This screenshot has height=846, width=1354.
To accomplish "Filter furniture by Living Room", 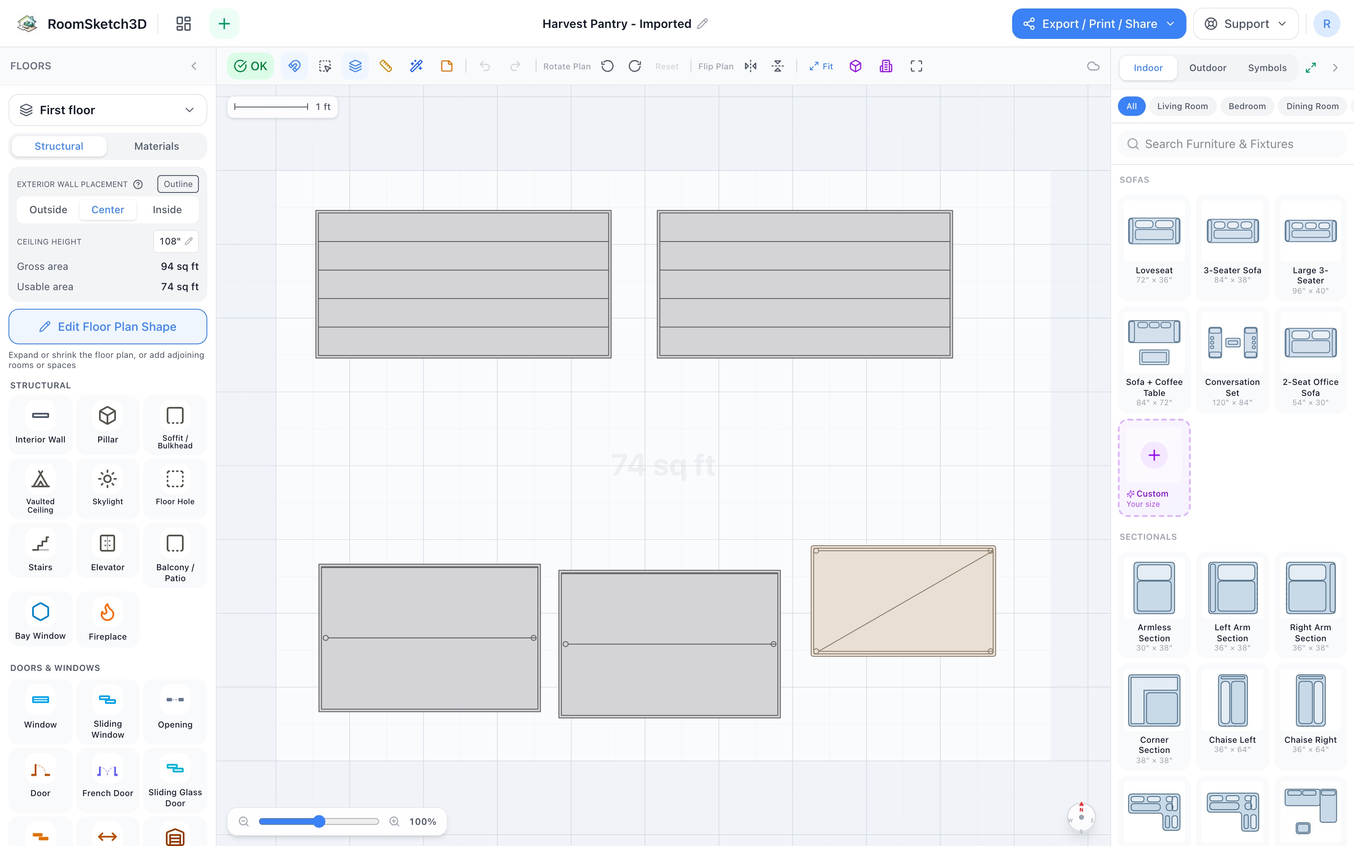I will [x=1182, y=106].
